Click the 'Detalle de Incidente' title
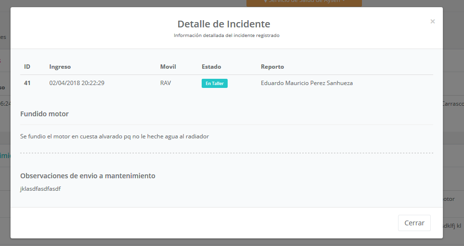Viewport: 464px width, 246px height. tap(224, 24)
